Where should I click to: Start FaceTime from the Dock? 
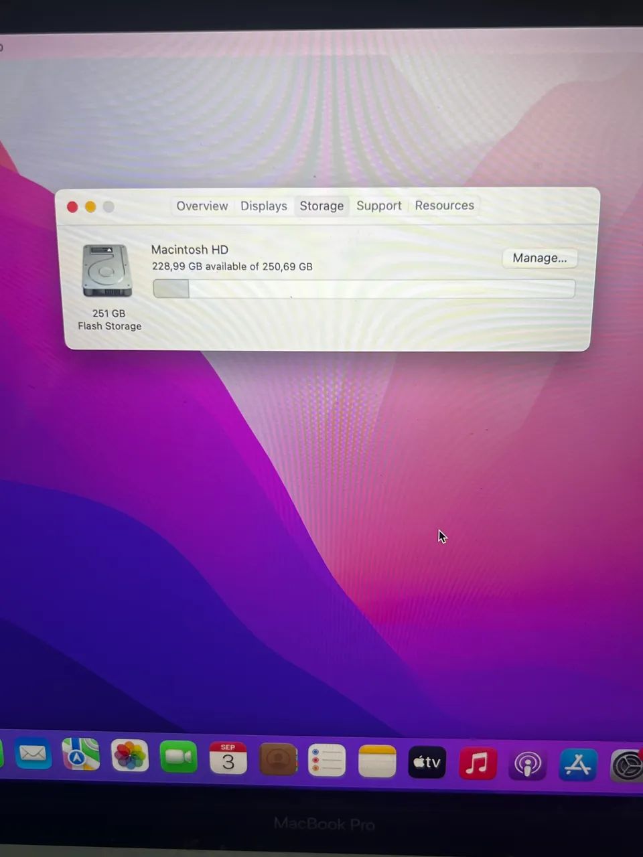[179, 757]
